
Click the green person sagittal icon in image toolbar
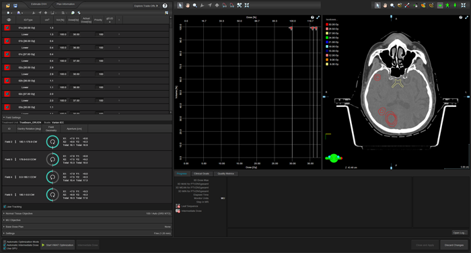455,5
